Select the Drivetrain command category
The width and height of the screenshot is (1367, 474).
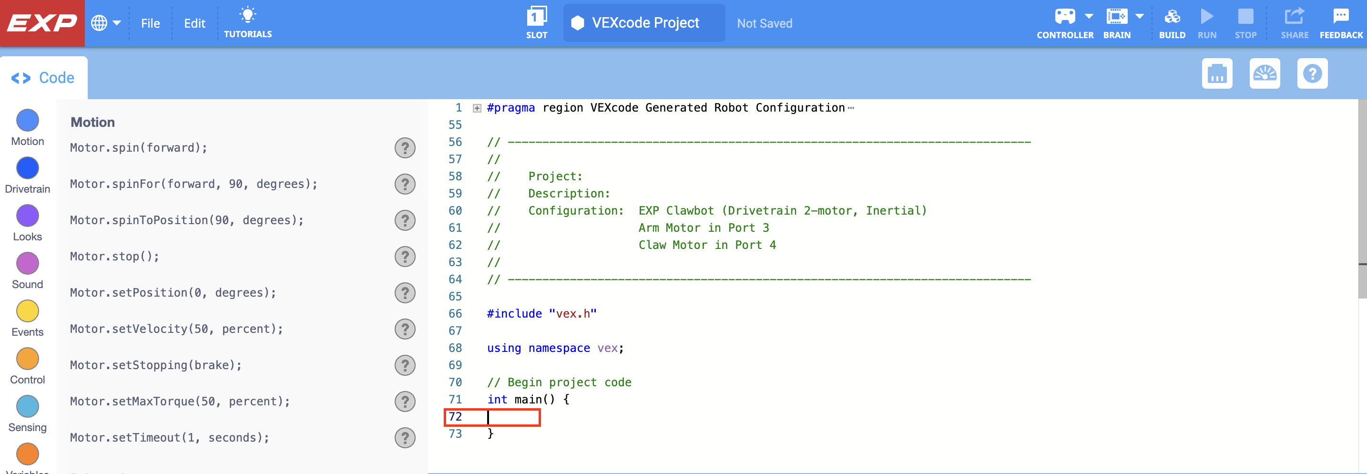pos(27,168)
